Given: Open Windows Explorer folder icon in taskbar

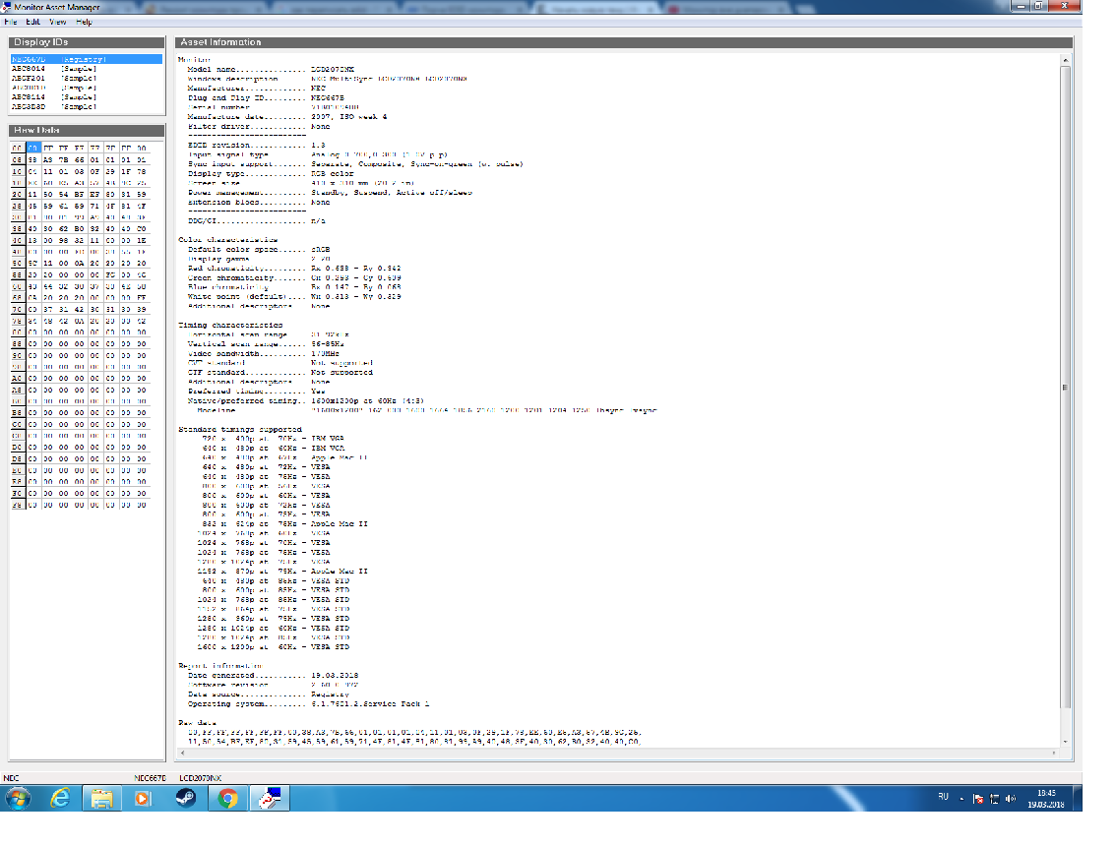Looking at the screenshot, I should pos(101,798).
